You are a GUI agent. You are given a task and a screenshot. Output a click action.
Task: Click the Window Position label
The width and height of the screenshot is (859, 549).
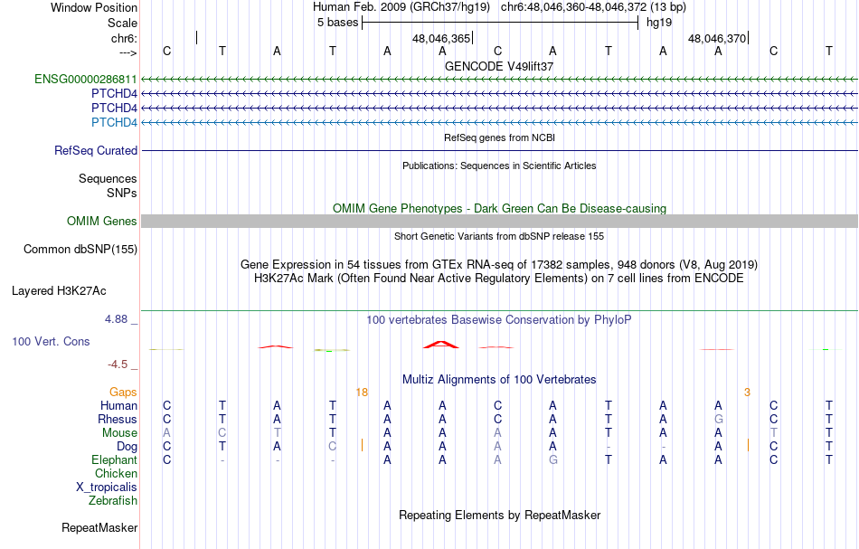94,7
